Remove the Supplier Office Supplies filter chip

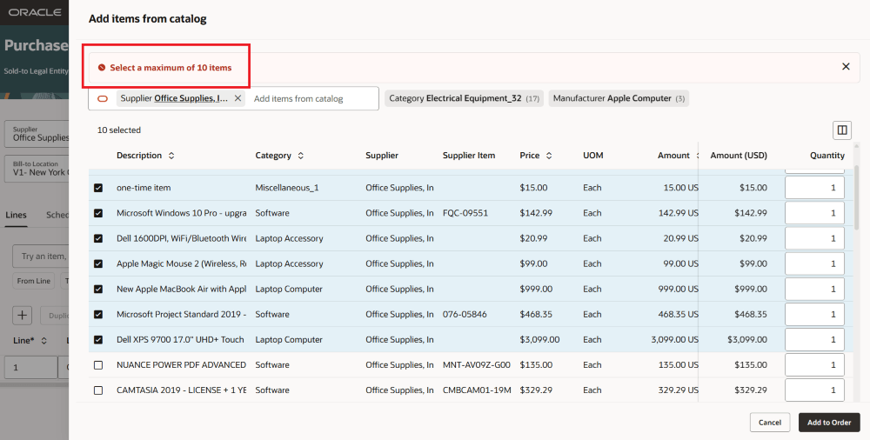pyautogui.click(x=238, y=98)
